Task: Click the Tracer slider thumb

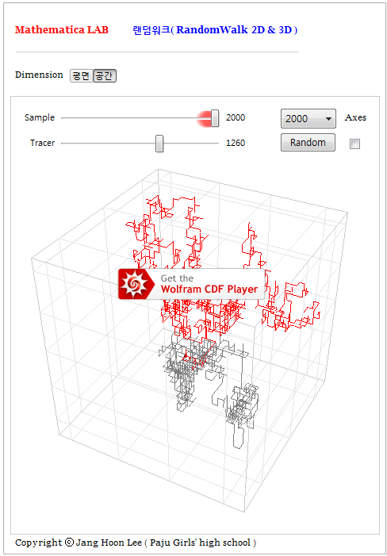Action: tap(159, 144)
